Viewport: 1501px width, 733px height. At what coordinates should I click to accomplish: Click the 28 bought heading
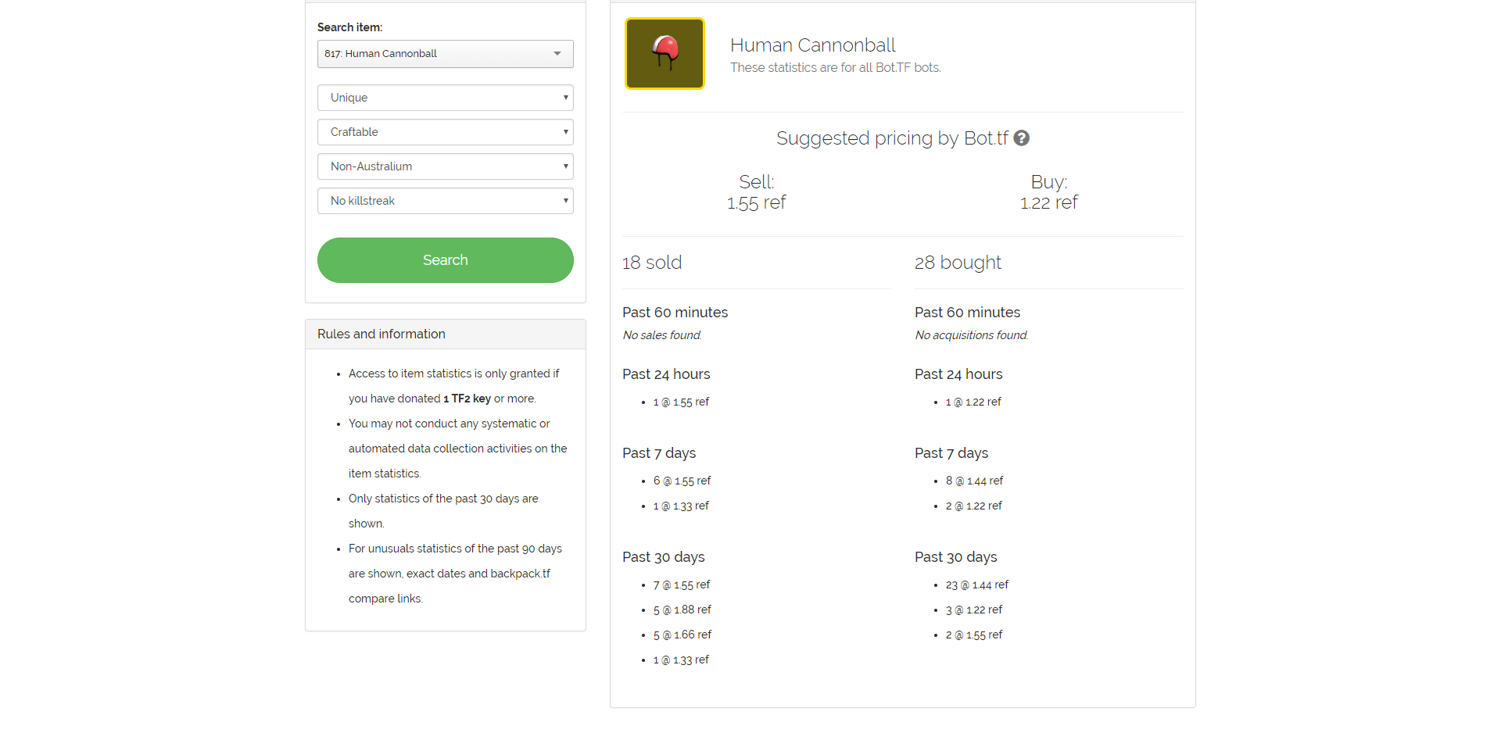pyautogui.click(x=958, y=263)
